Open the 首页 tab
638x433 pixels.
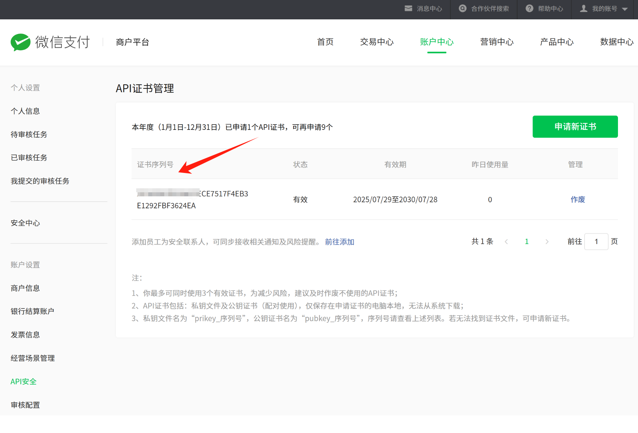click(325, 42)
